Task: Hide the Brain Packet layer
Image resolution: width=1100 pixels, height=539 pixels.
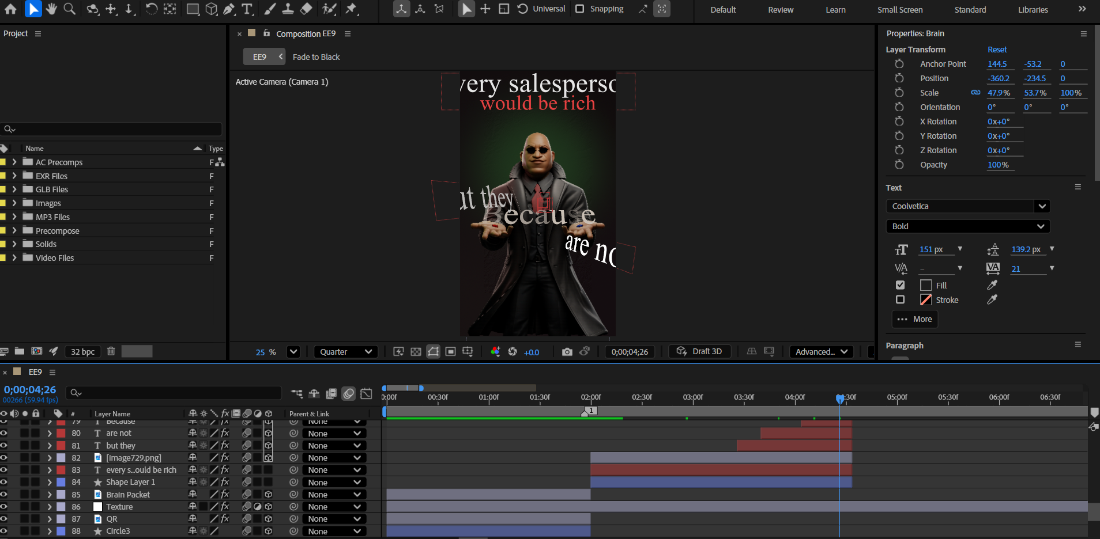Action: (4, 494)
